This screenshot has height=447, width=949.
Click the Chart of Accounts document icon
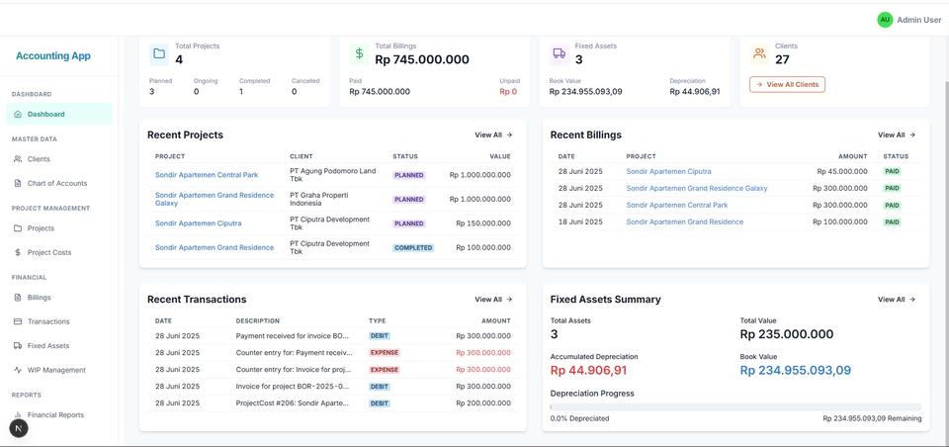(x=18, y=184)
